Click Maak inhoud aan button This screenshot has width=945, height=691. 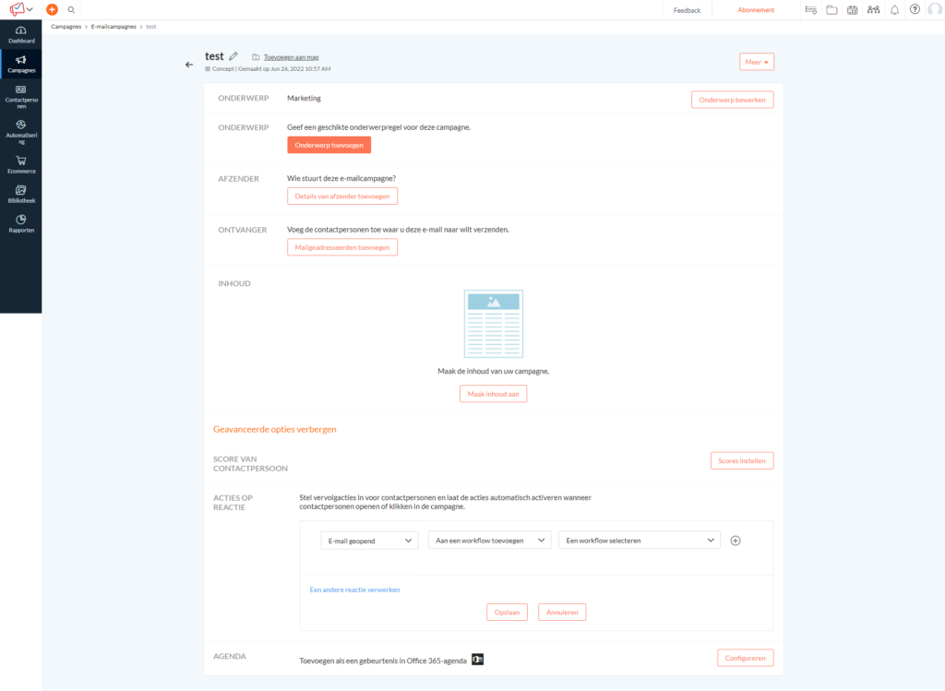(493, 394)
